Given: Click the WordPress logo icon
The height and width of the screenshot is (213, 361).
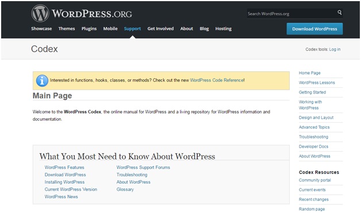Looking at the screenshot, I should pyautogui.click(x=40, y=13).
